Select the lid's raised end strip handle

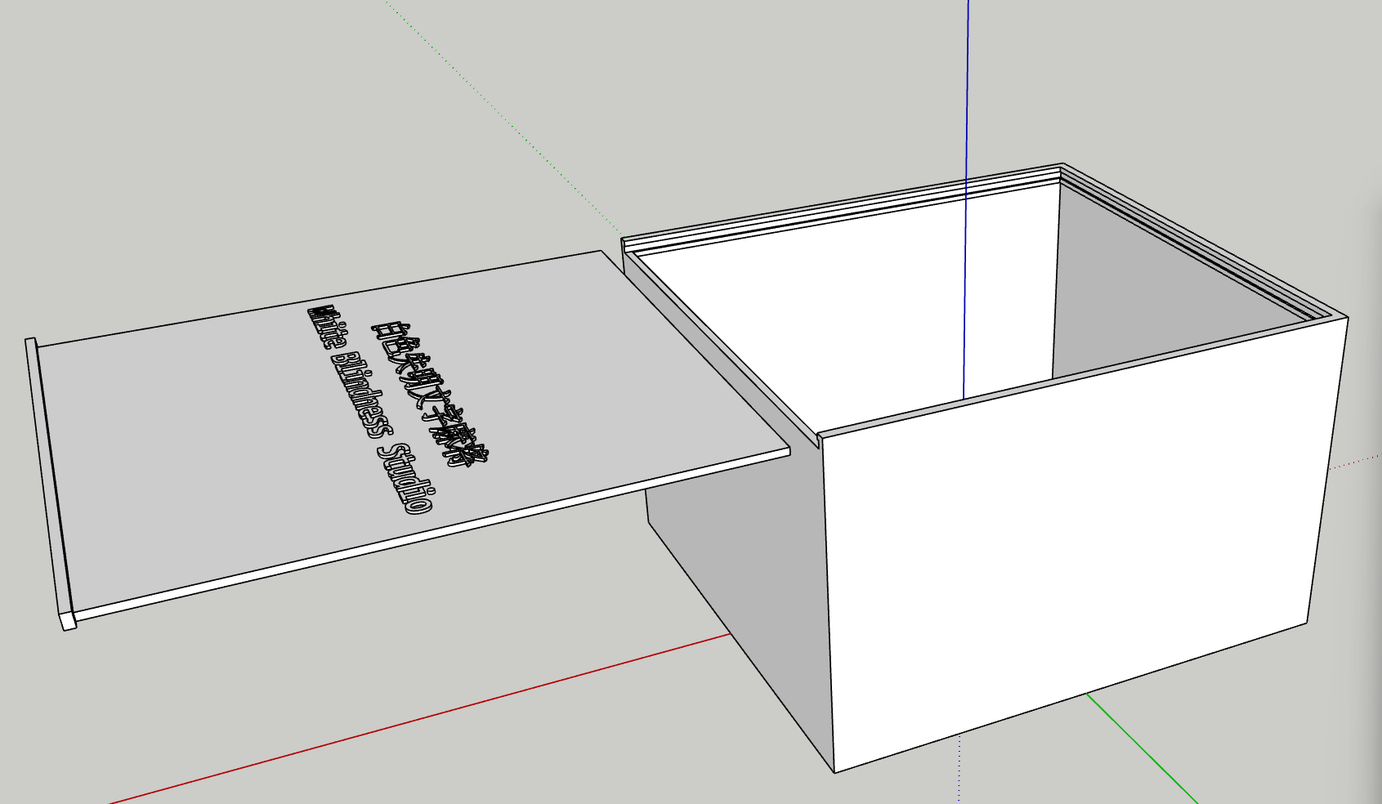point(51,484)
